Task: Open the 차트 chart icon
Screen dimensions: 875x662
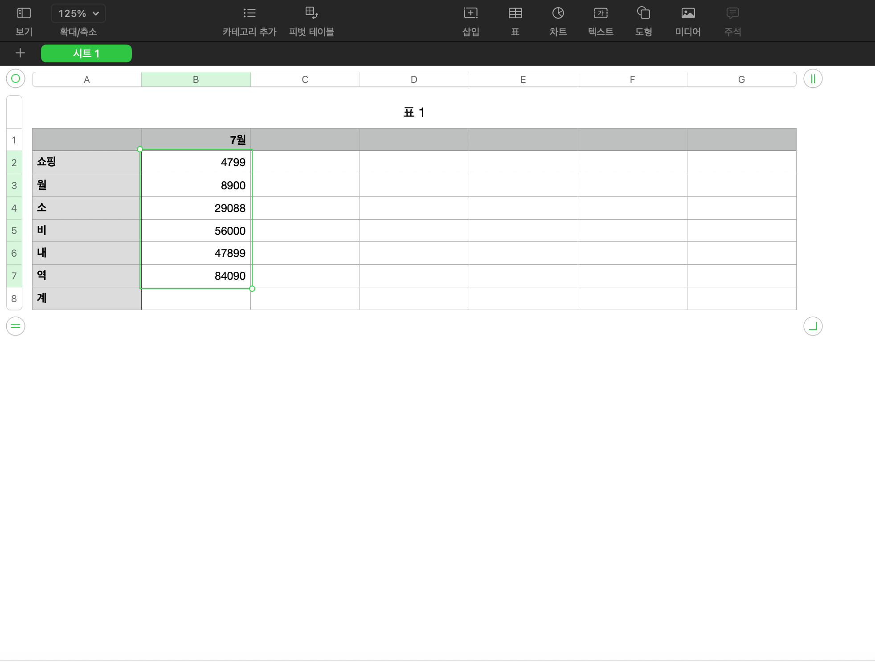Action: click(558, 13)
